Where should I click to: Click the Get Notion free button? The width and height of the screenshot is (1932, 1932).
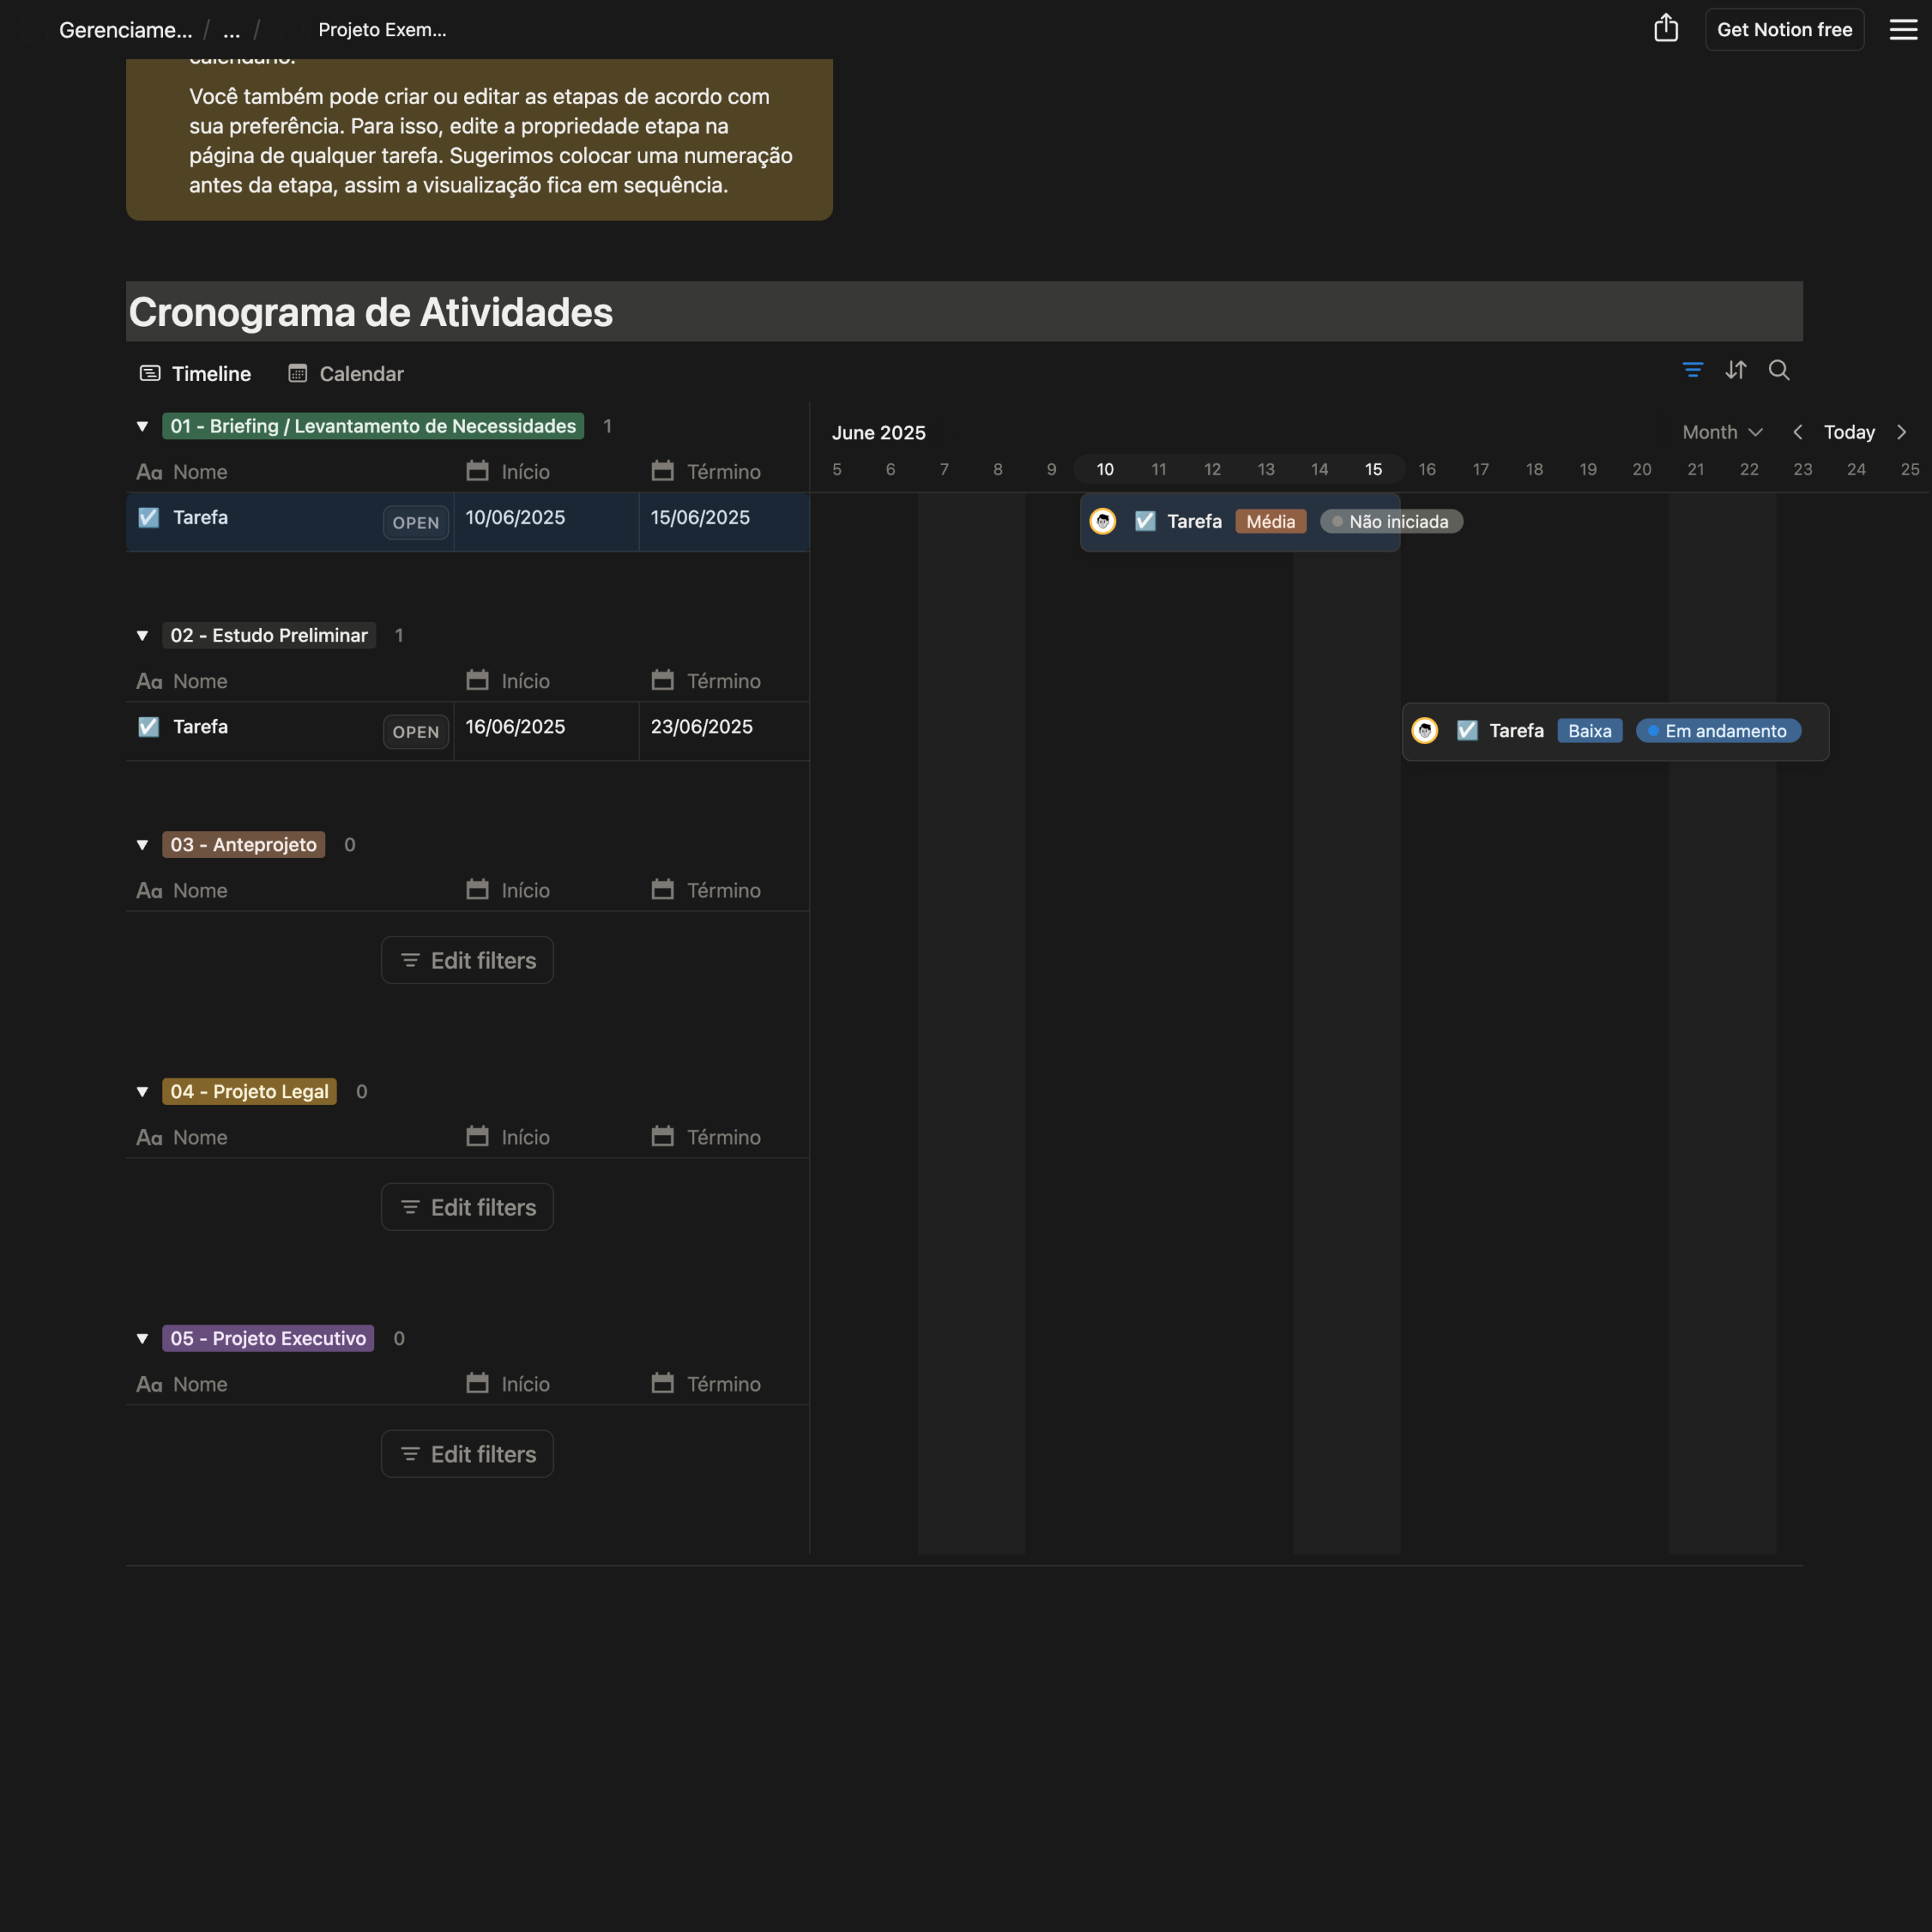[x=1784, y=29]
